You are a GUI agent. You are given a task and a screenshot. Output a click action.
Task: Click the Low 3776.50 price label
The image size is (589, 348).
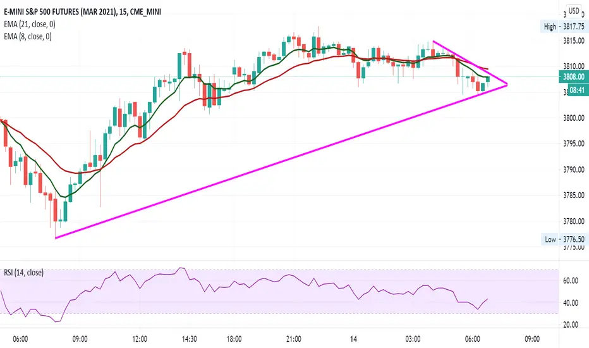click(x=563, y=239)
